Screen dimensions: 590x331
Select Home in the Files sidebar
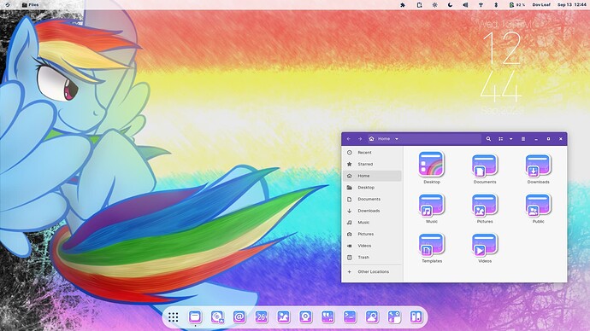(372, 176)
